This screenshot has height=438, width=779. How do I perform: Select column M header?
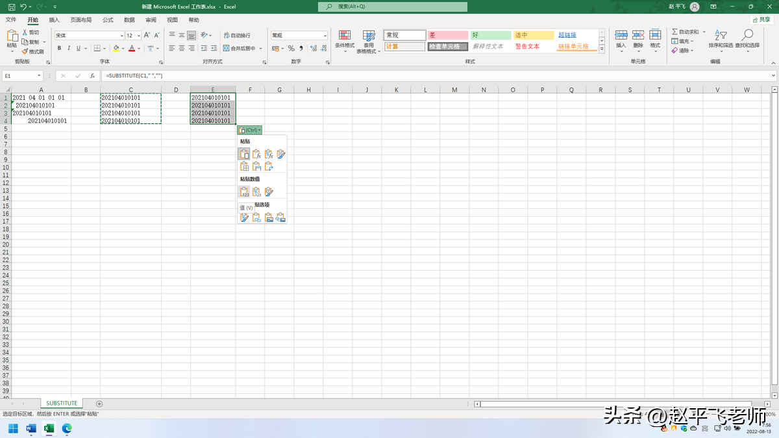pos(454,90)
